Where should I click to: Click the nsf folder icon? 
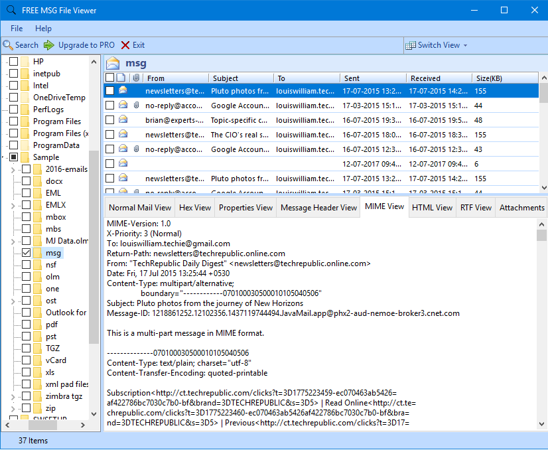pyautogui.click(x=37, y=265)
